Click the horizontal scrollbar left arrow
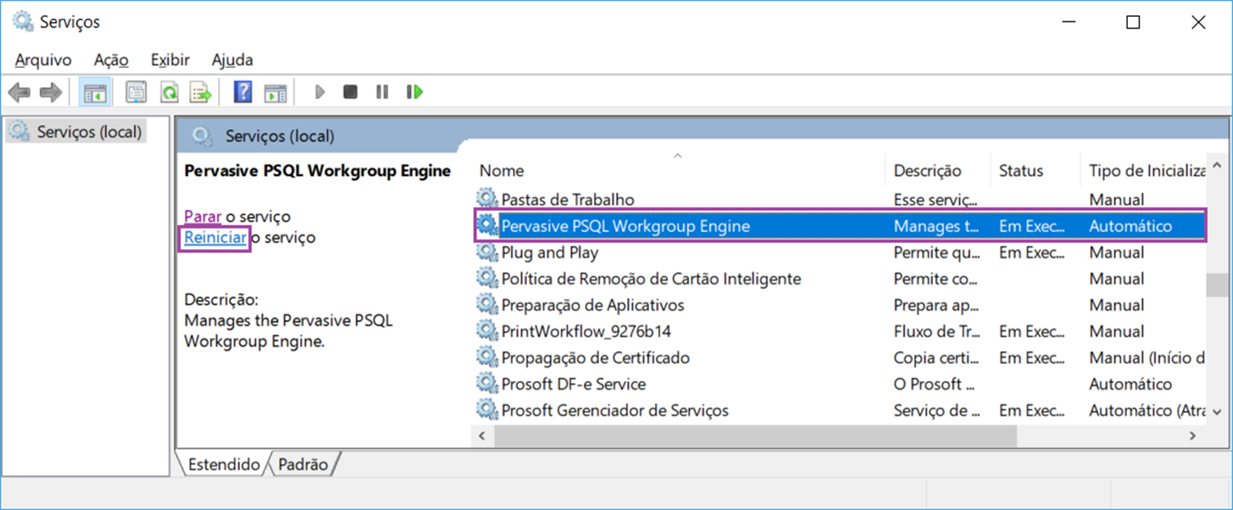The width and height of the screenshot is (1233, 510). [x=482, y=436]
